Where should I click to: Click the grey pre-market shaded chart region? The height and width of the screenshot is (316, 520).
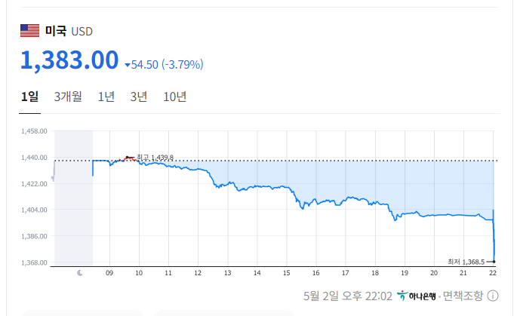[x=73, y=196]
